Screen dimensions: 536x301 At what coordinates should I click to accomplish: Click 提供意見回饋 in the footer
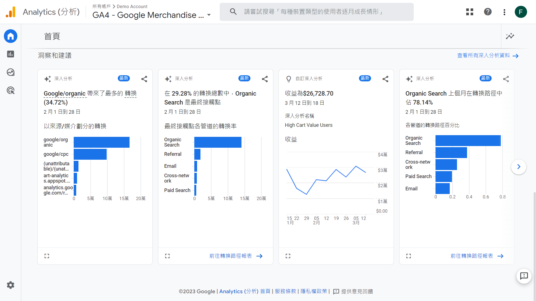click(x=353, y=292)
